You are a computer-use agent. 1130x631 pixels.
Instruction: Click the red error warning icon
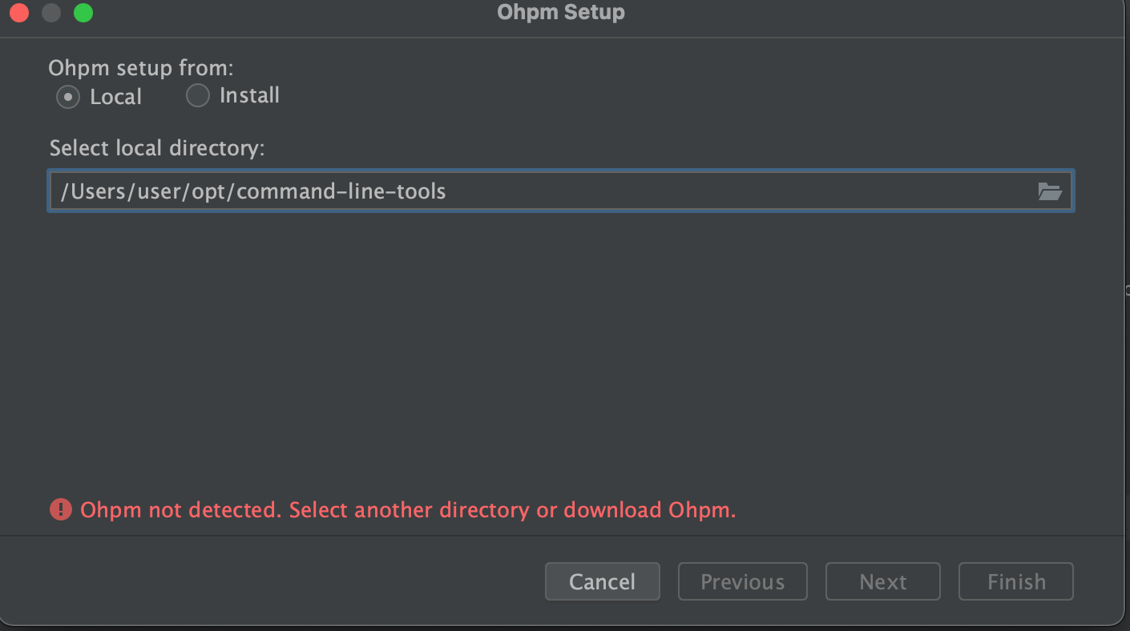click(x=61, y=509)
